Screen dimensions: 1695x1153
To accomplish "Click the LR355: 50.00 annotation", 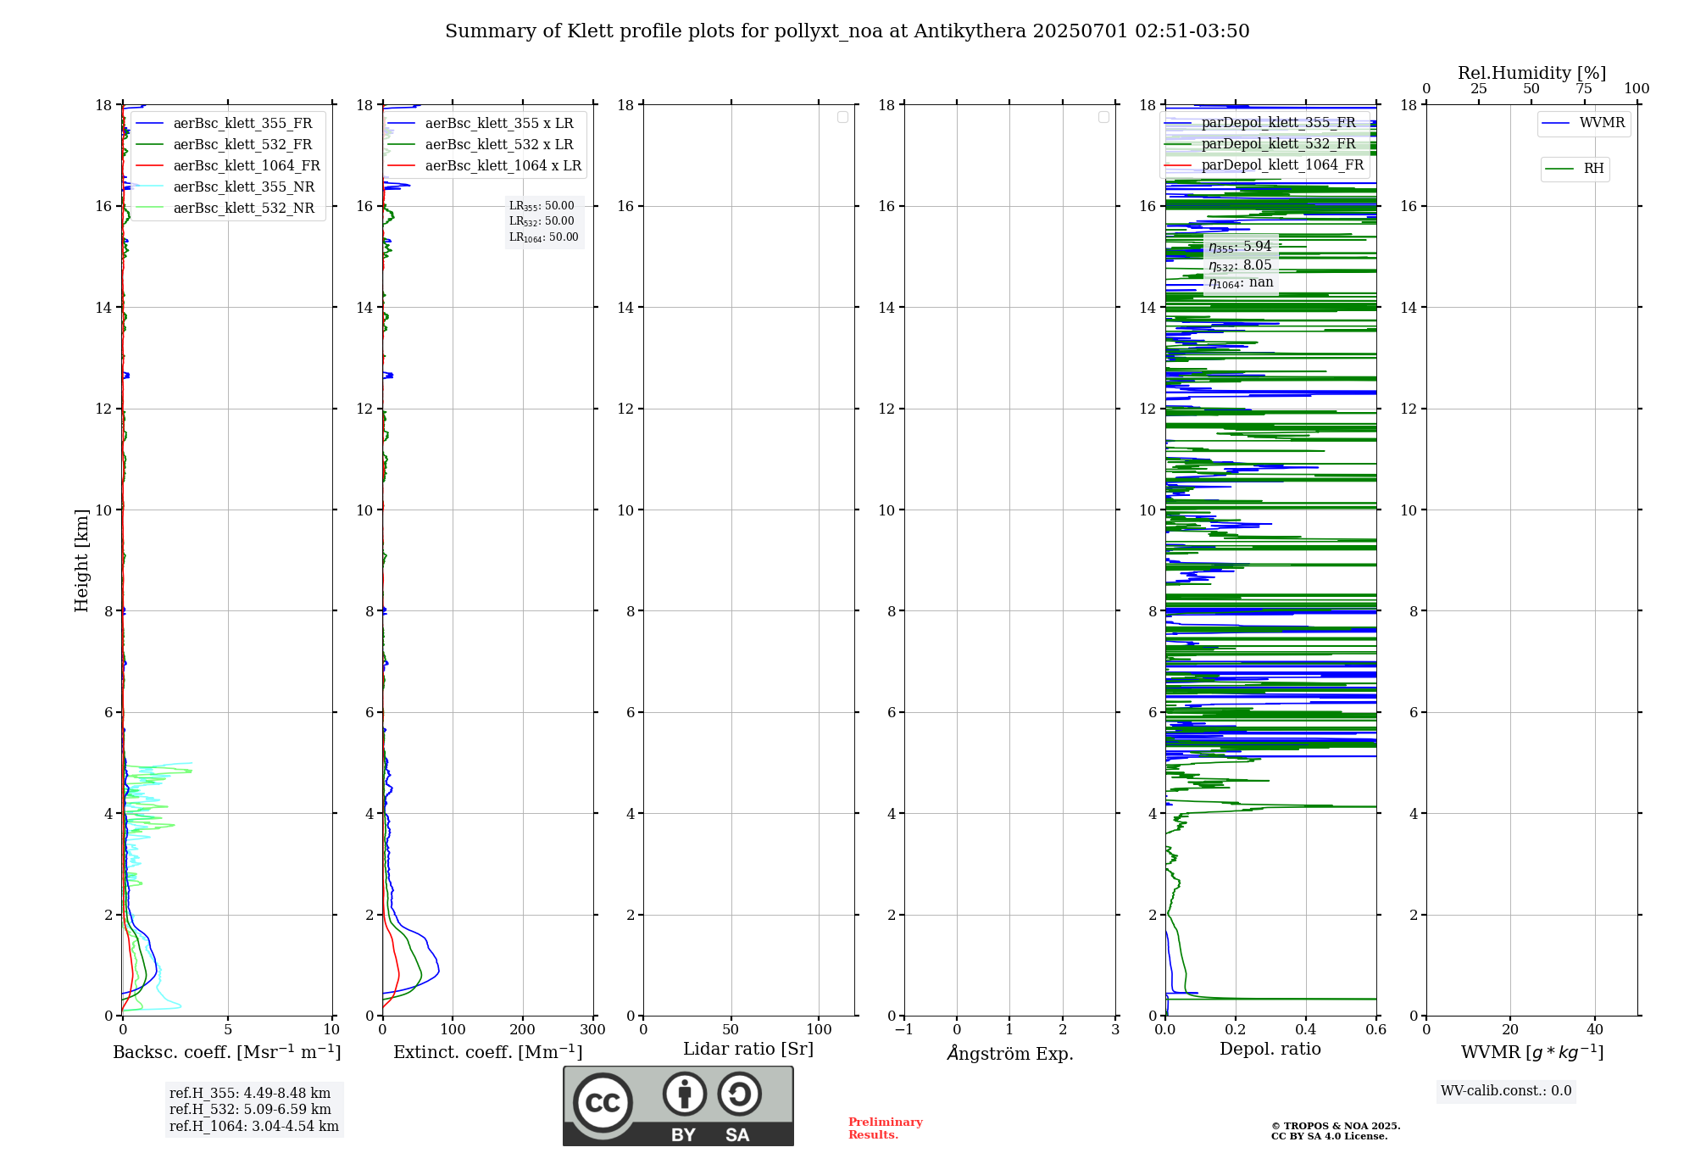I will pyautogui.click(x=542, y=206).
